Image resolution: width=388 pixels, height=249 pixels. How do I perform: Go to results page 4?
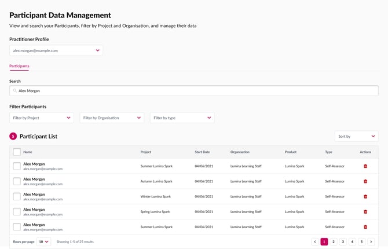coord(352,241)
